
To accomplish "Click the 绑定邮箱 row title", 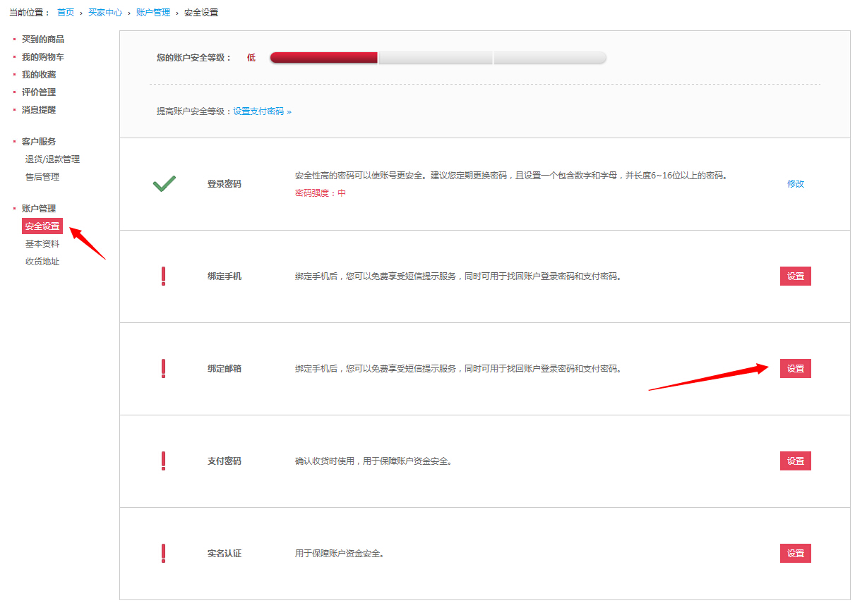I will [225, 369].
